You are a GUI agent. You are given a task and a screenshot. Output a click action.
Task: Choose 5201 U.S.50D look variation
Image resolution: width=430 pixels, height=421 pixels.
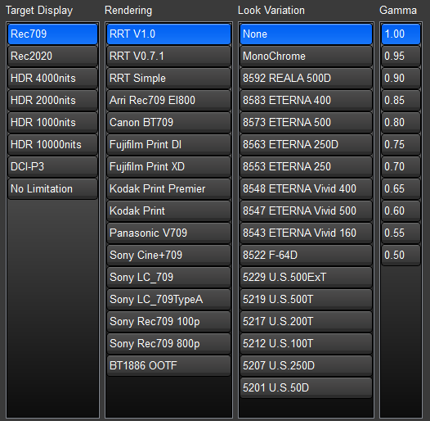click(306, 388)
